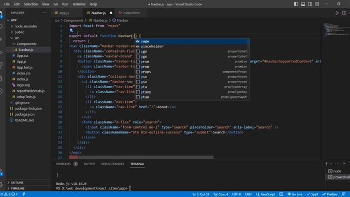Screen dimensions: 350x197
Task: Open logo.svg in the explorer
Action: point(23,85)
